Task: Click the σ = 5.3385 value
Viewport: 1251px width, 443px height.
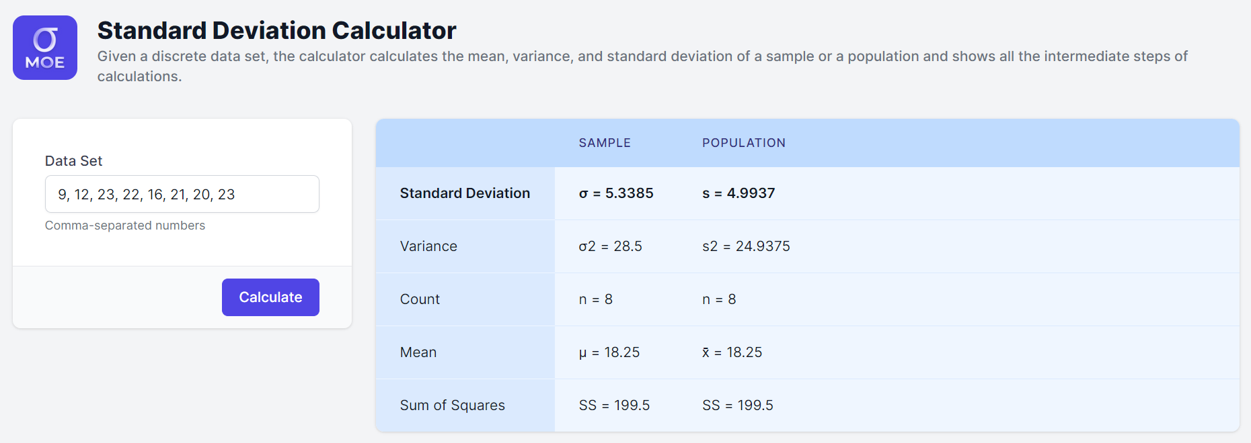Action: (615, 193)
